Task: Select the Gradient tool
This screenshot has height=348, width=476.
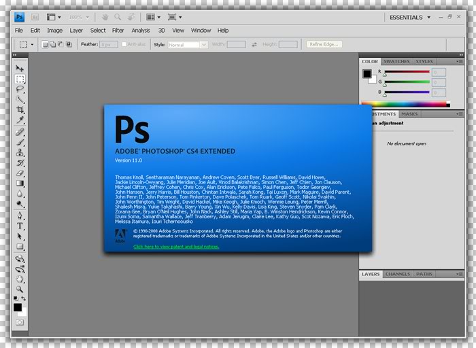Action: (x=20, y=184)
